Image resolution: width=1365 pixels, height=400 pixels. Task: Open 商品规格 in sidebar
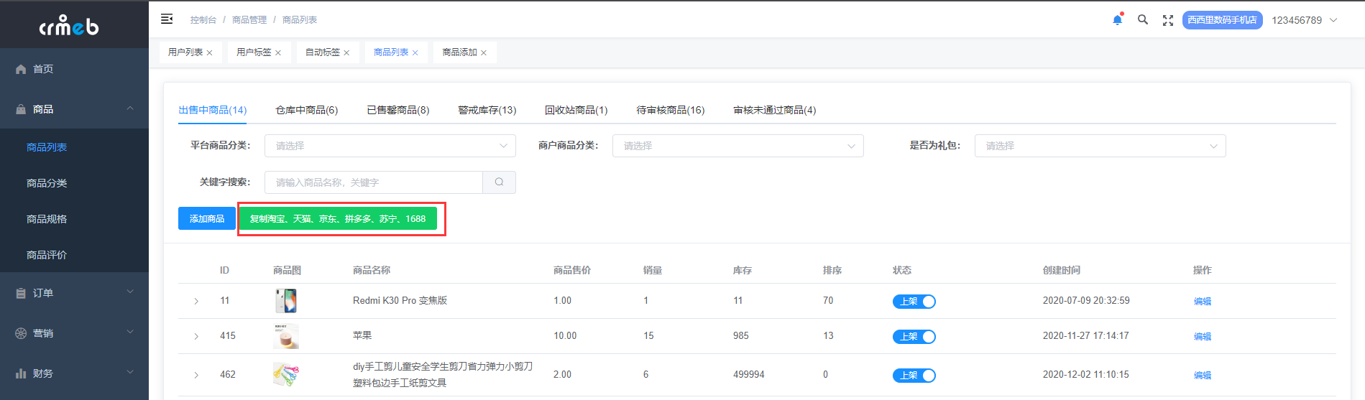point(47,219)
